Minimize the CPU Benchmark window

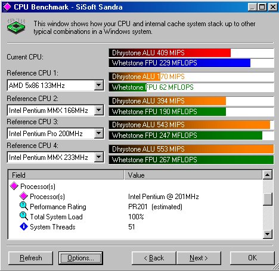point(252,7)
